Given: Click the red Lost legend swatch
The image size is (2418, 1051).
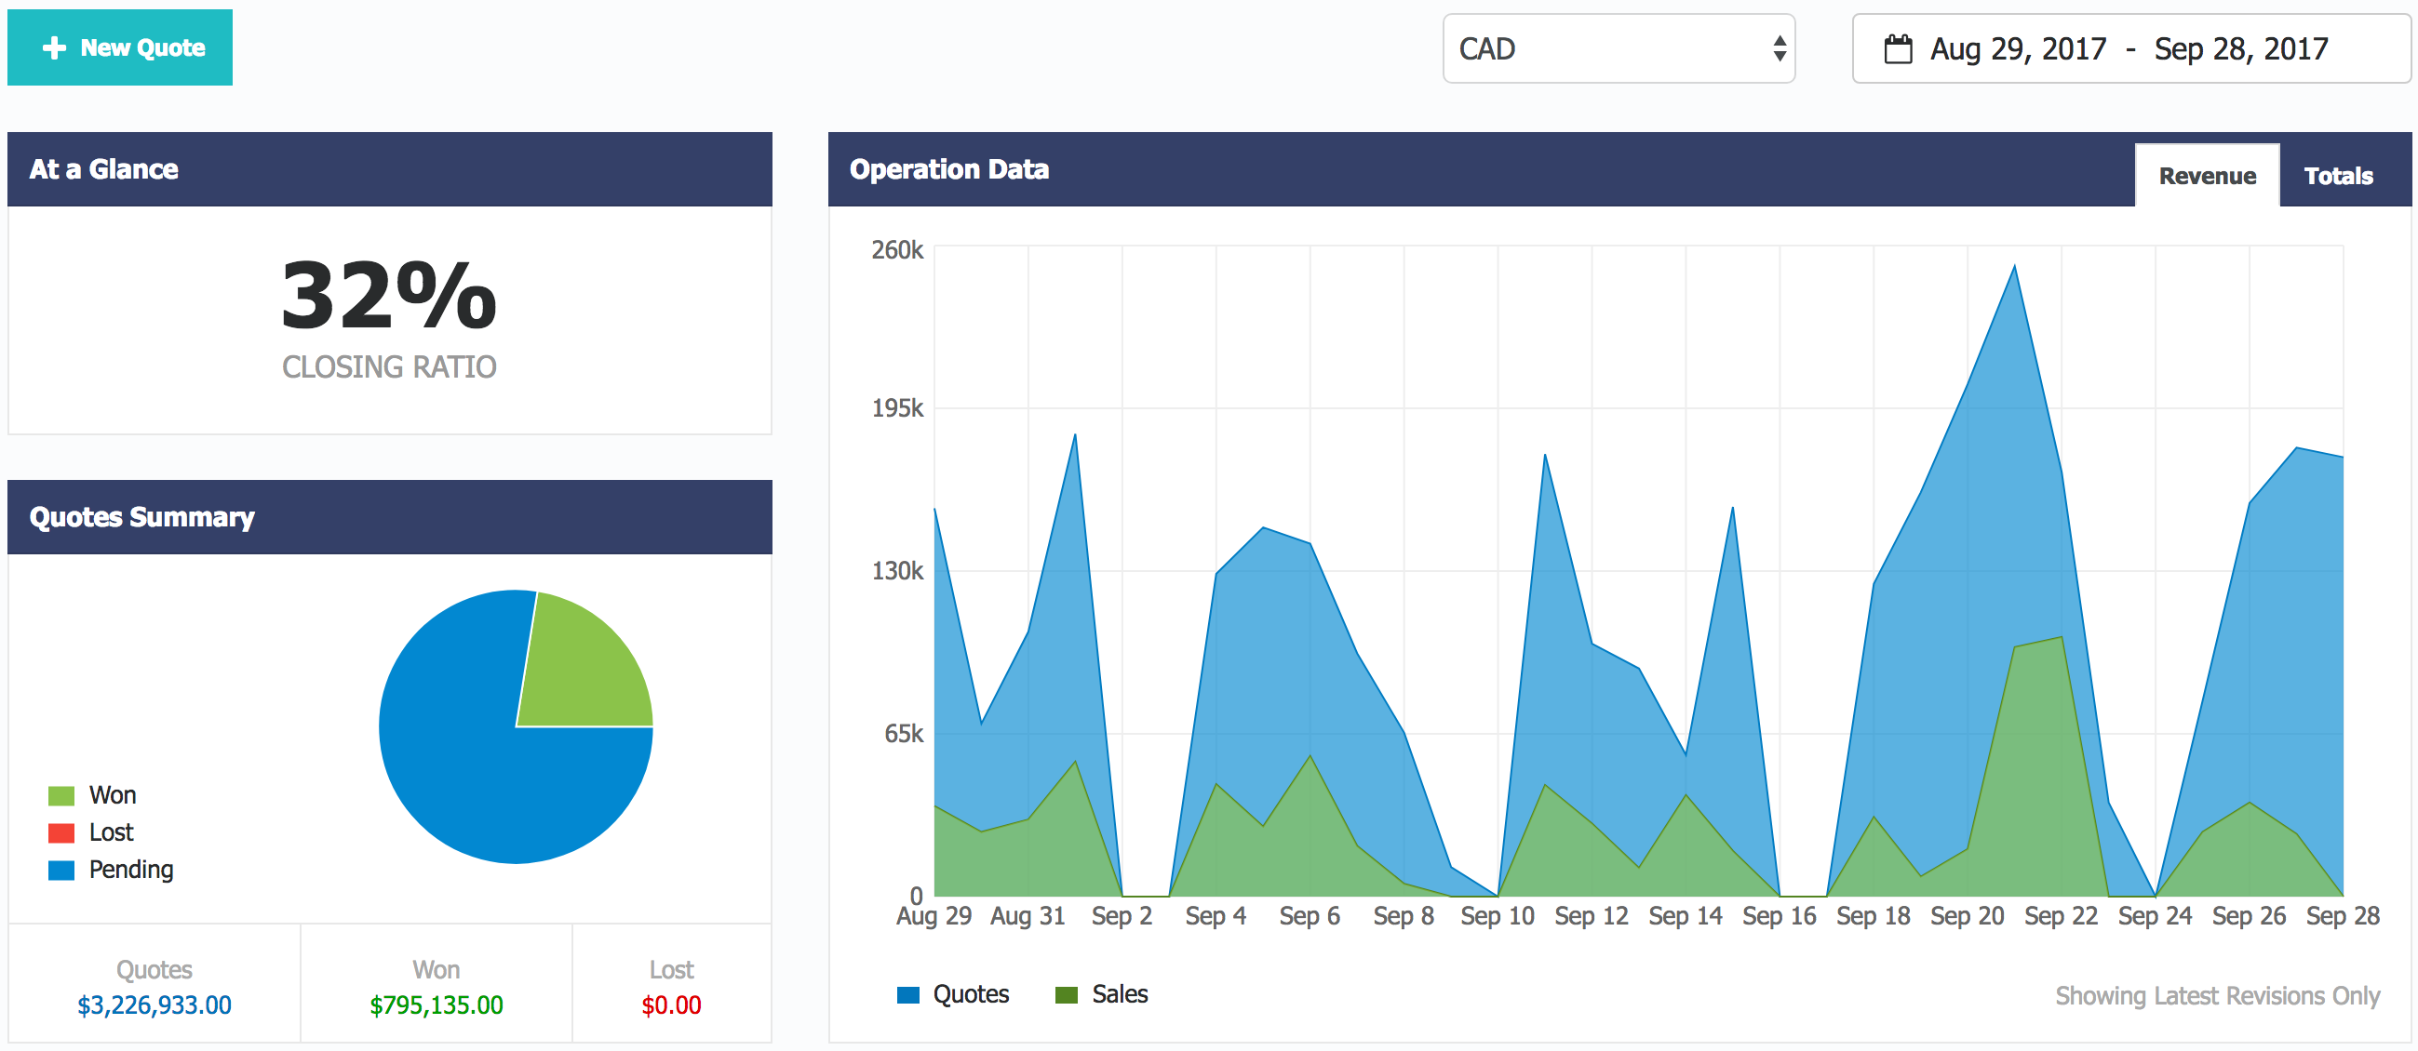Looking at the screenshot, I should (x=61, y=832).
